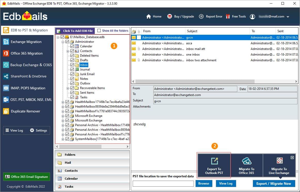
Task: Collapse the Mailbox_Database.edb root node
Action: point(58,37)
